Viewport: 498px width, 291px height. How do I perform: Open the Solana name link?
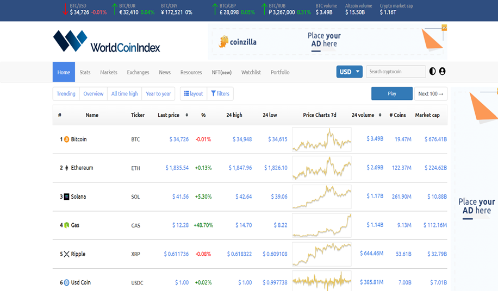[78, 197]
